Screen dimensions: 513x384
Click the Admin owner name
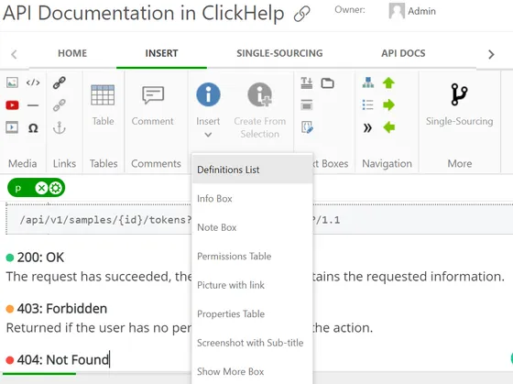pyautogui.click(x=421, y=11)
